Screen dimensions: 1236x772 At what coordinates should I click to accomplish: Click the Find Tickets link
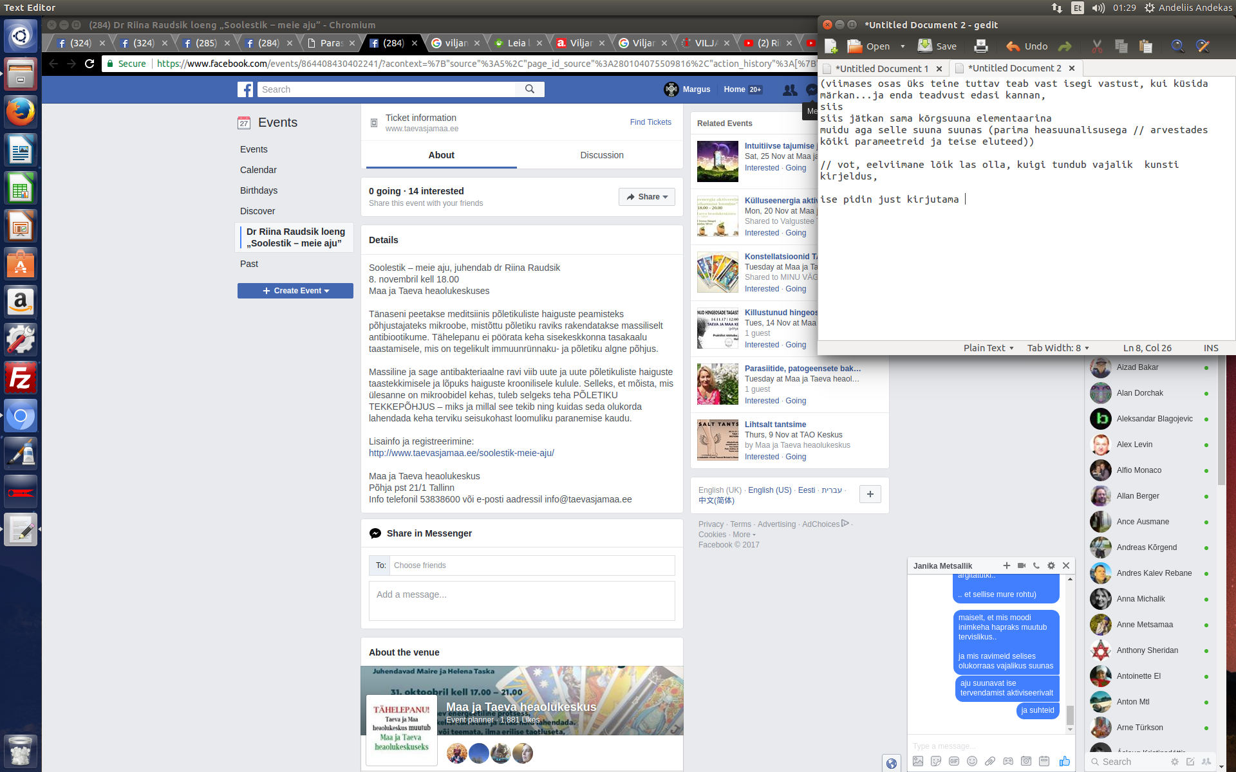point(650,122)
